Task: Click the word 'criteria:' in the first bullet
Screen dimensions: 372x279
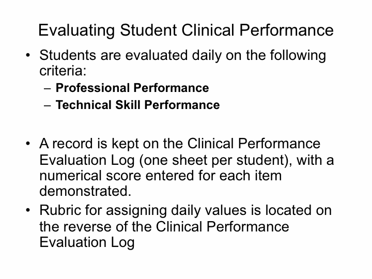Action: (63, 70)
